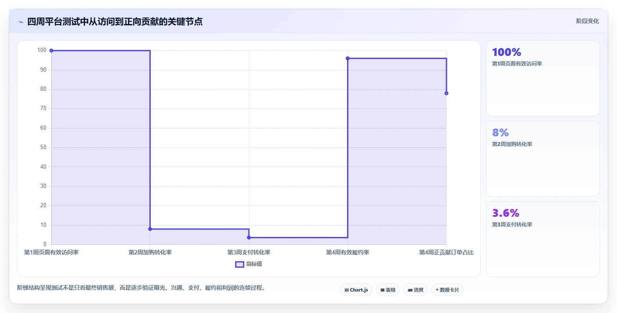The height and width of the screenshot is (313, 617).
Task: Click the 第2周加购转化率 card caption
Action: (x=512, y=144)
